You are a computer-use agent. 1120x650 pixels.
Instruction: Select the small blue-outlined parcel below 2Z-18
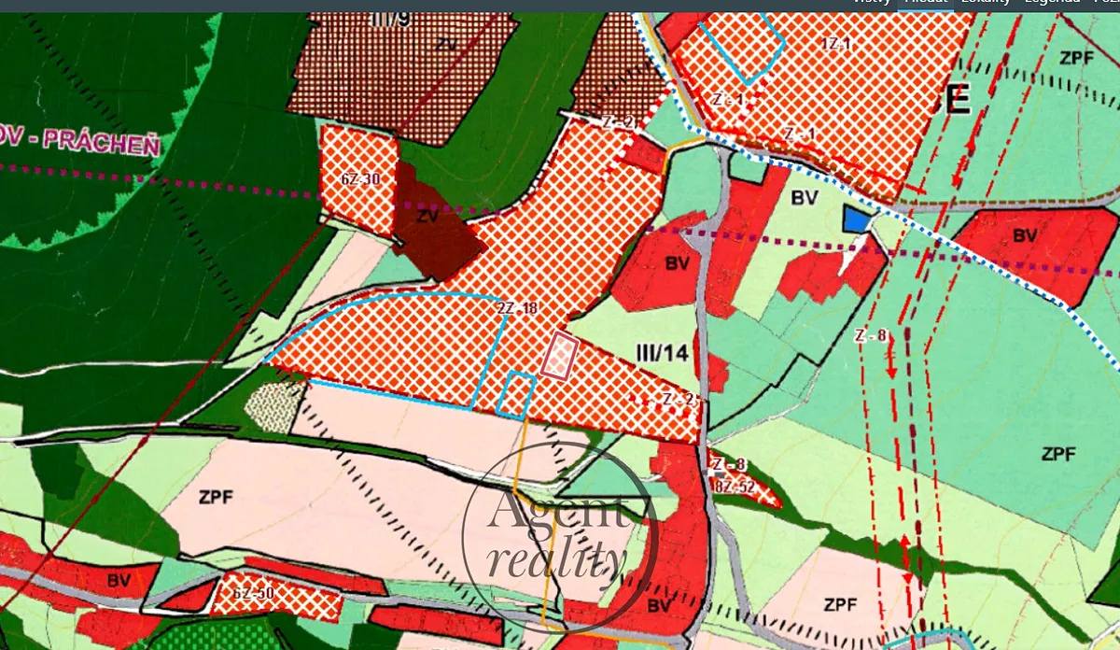point(515,394)
